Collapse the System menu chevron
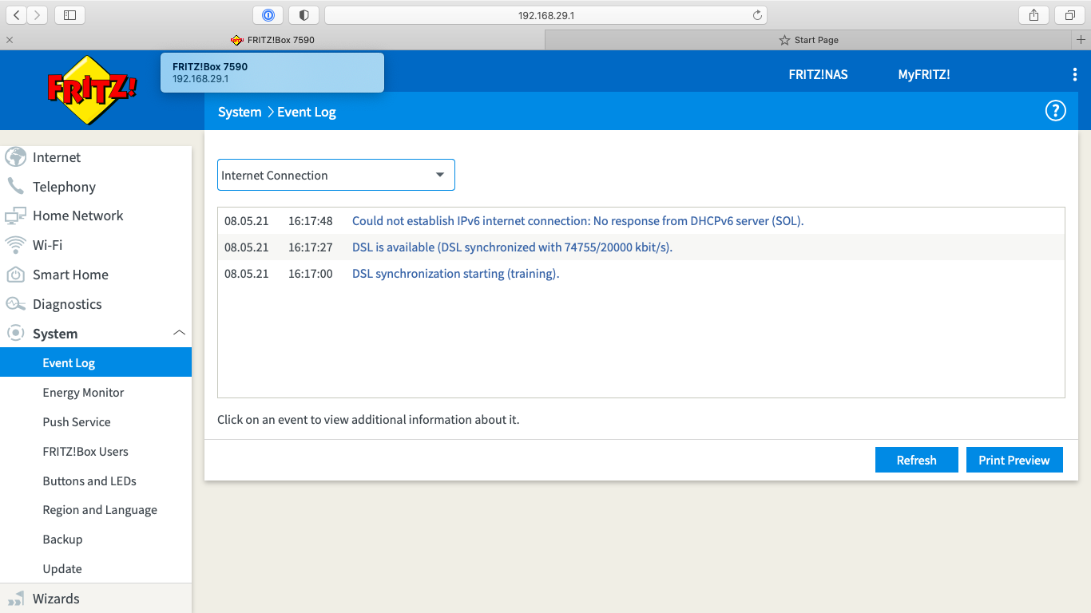This screenshot has height=613, width=1091. click(179, 333)
